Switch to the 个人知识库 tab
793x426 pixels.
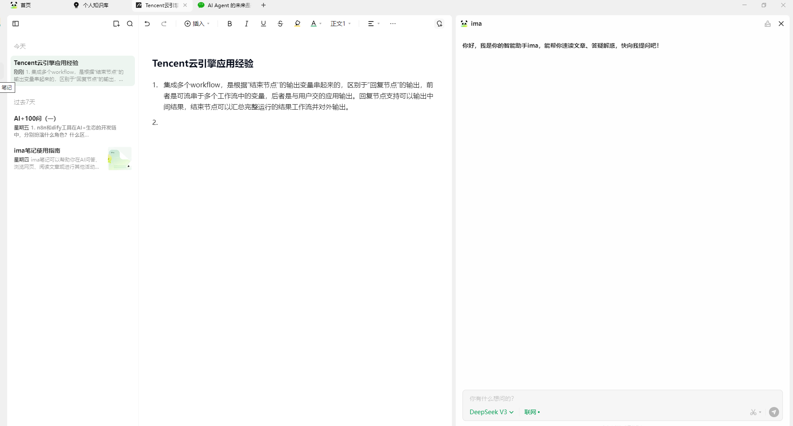(91, 5)
